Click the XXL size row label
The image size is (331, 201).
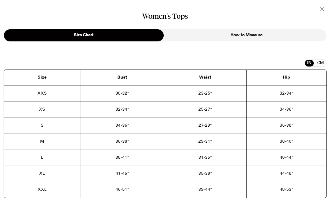click(x=42, y=190)
